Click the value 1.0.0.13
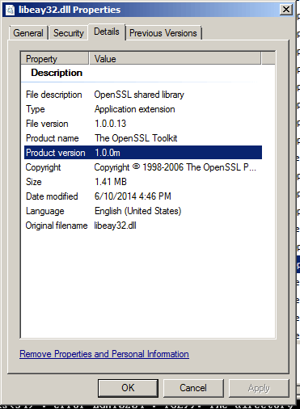This screenshot has width=300, height=409. 111,124
